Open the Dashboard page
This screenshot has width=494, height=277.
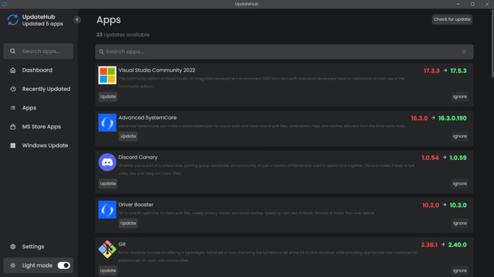[37, 70]
